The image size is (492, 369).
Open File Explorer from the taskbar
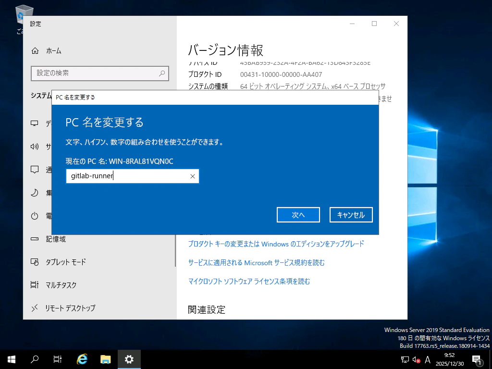[x=105, y=359]
